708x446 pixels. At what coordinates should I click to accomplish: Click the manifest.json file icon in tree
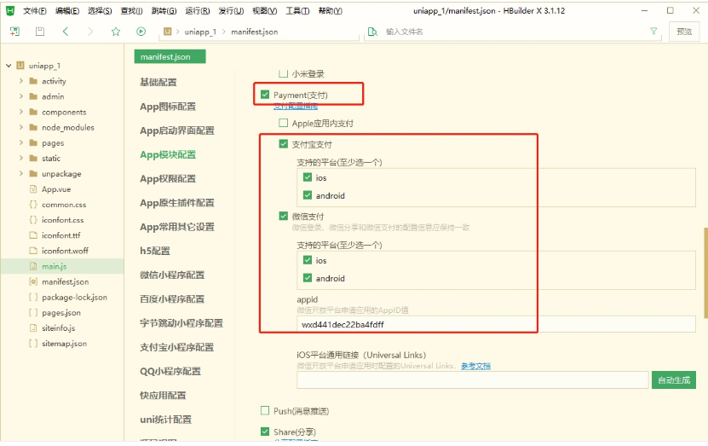click(x=33, y=281)
